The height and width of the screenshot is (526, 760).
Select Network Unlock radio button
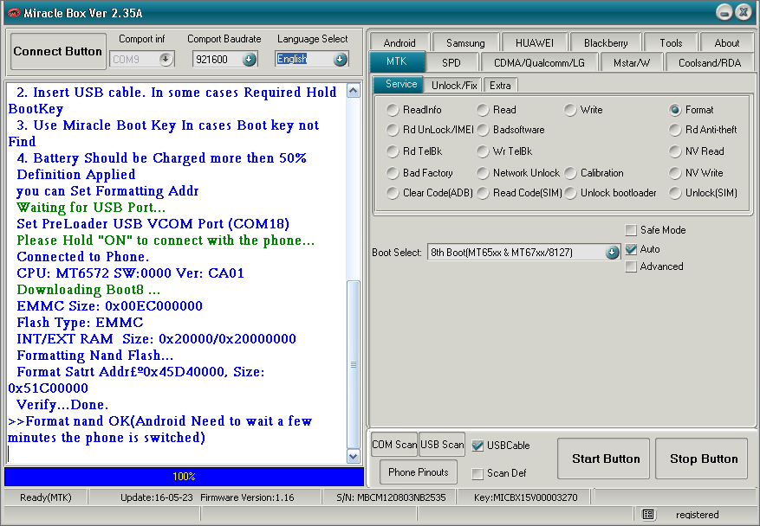483,173
